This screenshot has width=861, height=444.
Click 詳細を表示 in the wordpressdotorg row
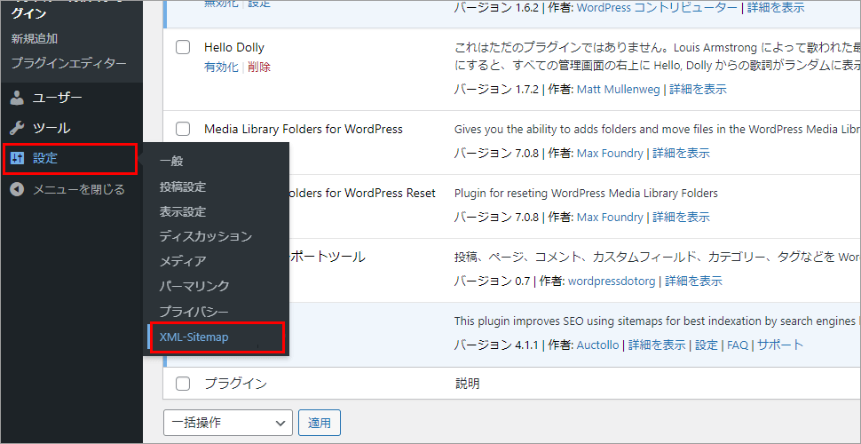tap(693, 281)
